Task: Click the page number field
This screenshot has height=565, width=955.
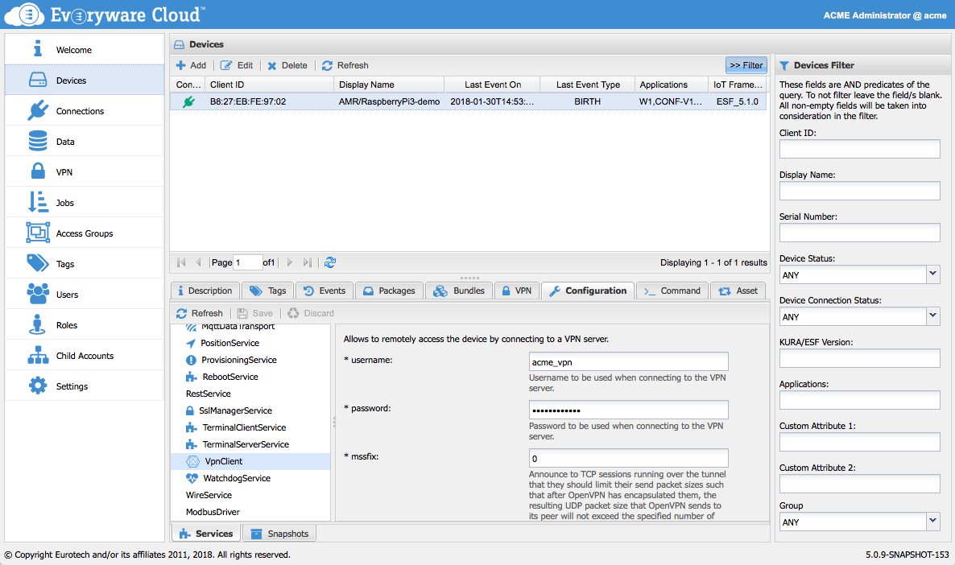Action: coord(248,262)
